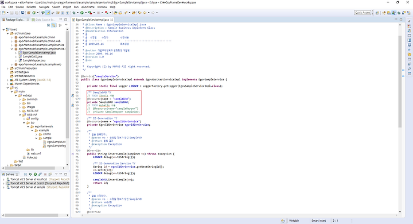This screenshot has height=224, width=413.
Task: Switch to the Data Source Explorer tab
Action: (44, 20)
